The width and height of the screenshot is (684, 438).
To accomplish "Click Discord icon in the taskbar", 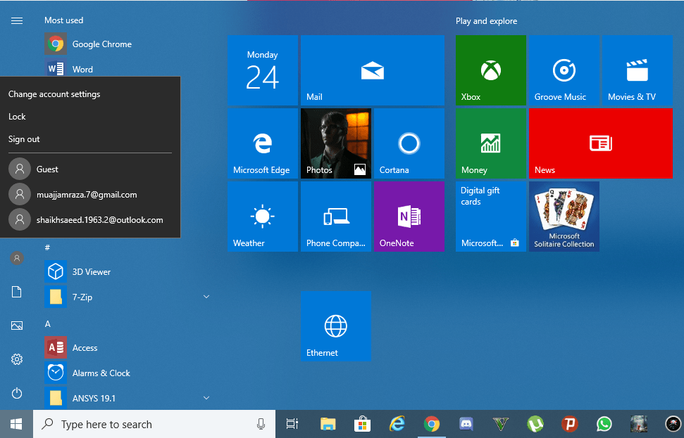I will pyautogui.click(x=466, y=424).
